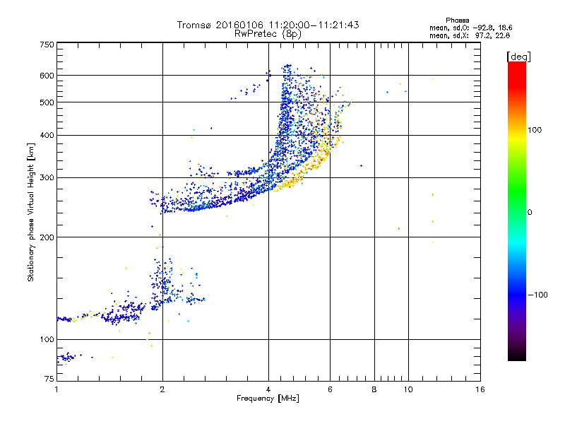Click the 'Phases' header text

(457, 20)
